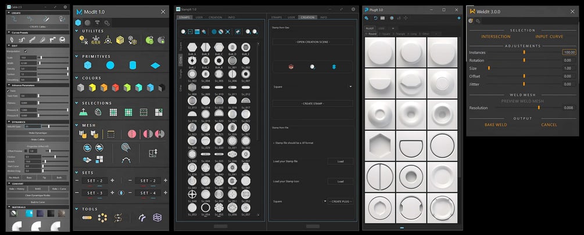Screen dimensions: 584x235
Task: Pick the green cube color in ModIt
Action: click(127, 88)
